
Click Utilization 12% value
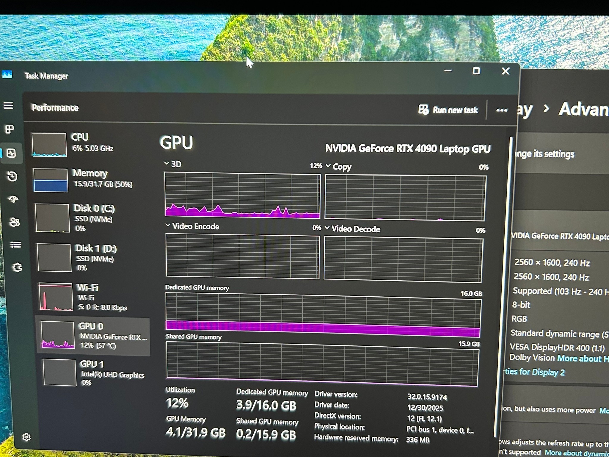tap(177, 403)
